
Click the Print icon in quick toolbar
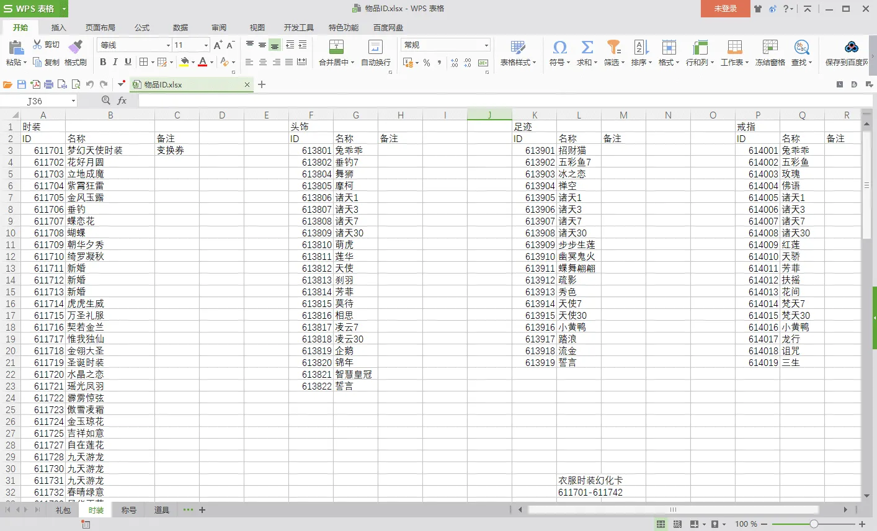click(48, 84)
